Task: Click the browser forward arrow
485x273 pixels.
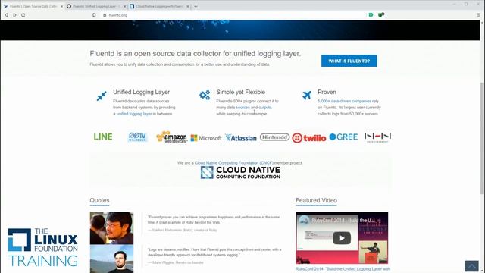Action: click(14, 15)
